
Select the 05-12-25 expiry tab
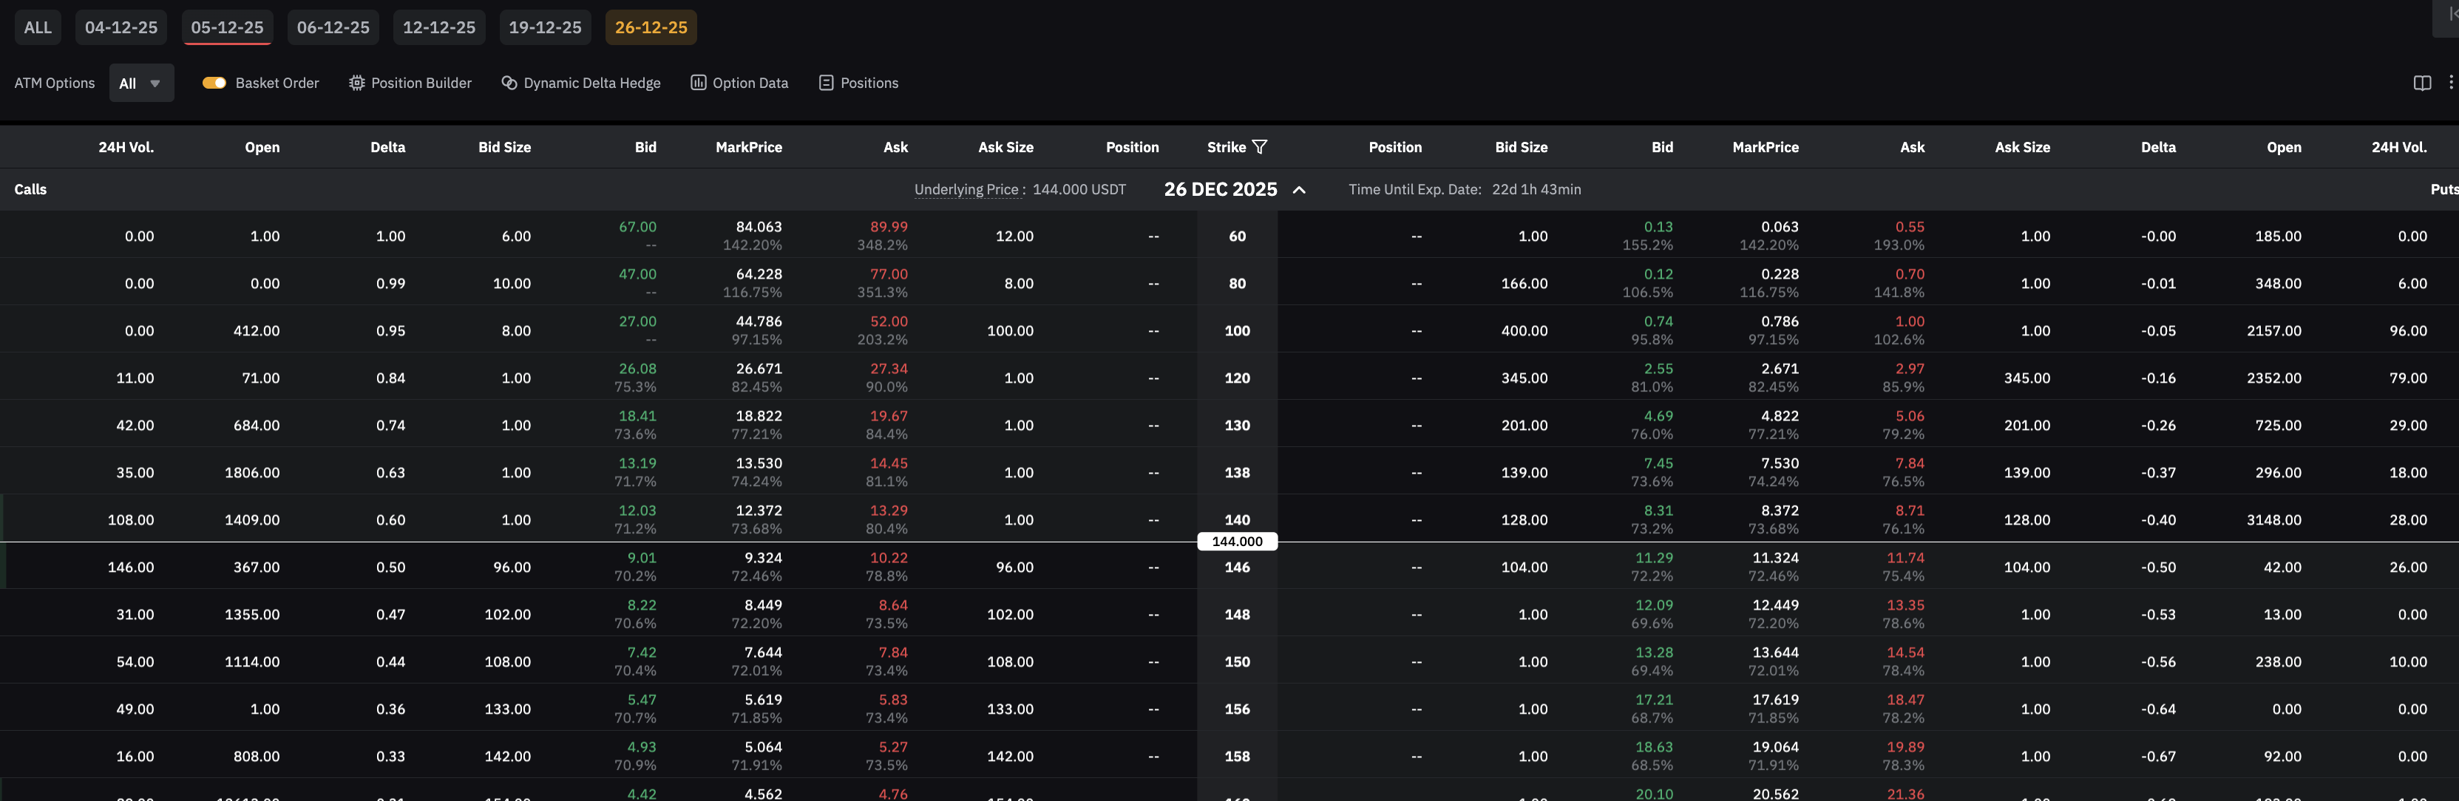pos(227,27)
